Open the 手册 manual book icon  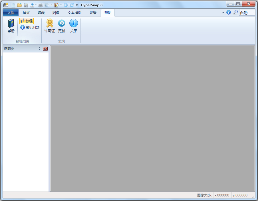tap(11, 26)
